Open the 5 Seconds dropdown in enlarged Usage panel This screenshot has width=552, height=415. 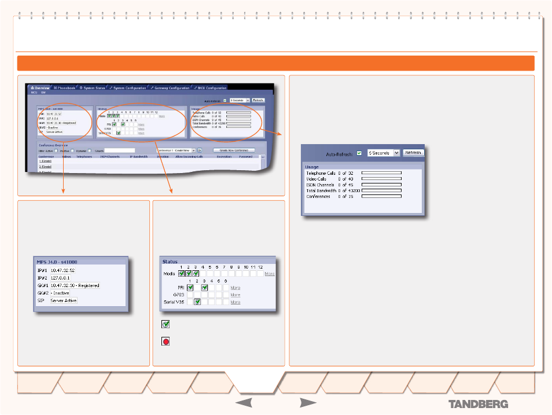tap(384, 153)
